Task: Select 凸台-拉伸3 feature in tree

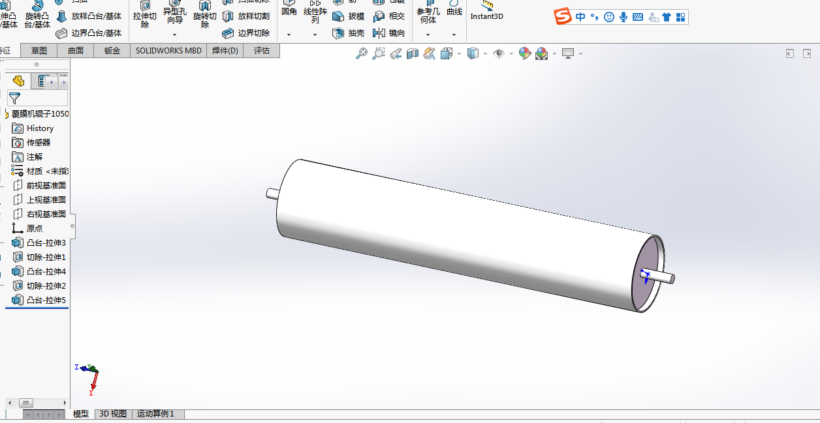Action: (39, 243)
